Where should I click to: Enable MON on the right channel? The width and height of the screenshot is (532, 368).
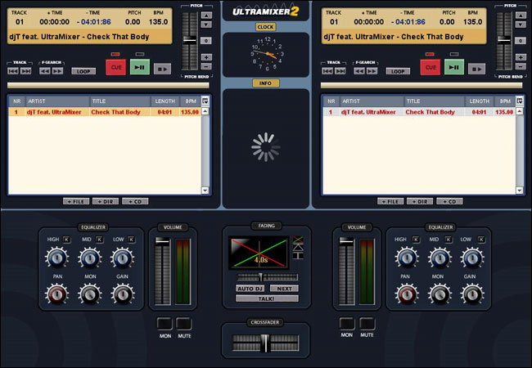tap(346, 323)
